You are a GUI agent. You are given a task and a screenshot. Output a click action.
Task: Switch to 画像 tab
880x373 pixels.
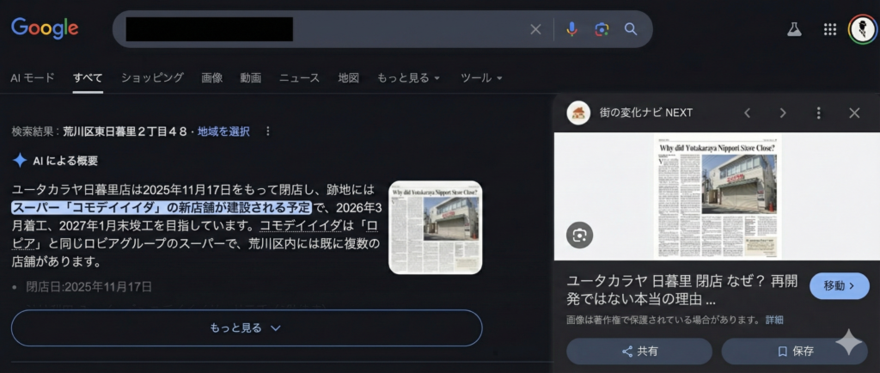[212, 77]
